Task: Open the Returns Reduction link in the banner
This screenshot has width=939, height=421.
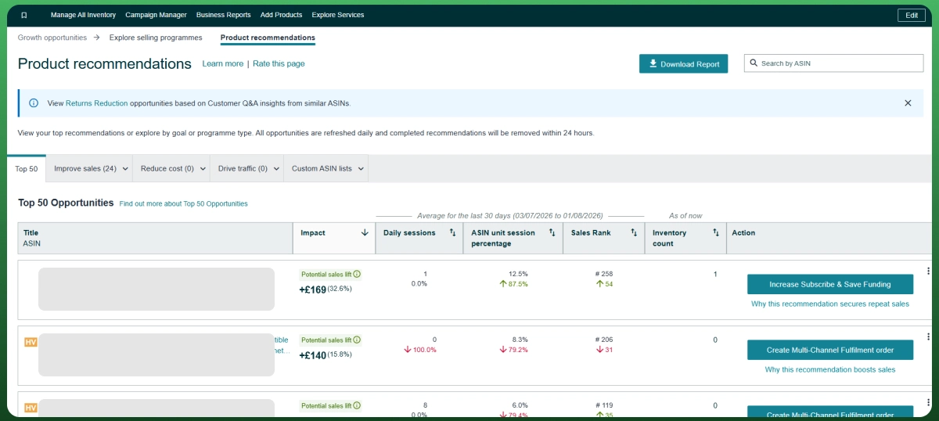Action: coord(96,103)
